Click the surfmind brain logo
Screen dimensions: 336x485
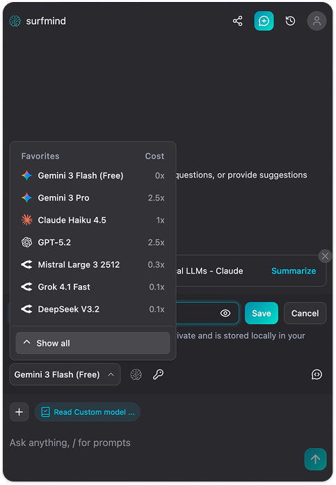15,21
